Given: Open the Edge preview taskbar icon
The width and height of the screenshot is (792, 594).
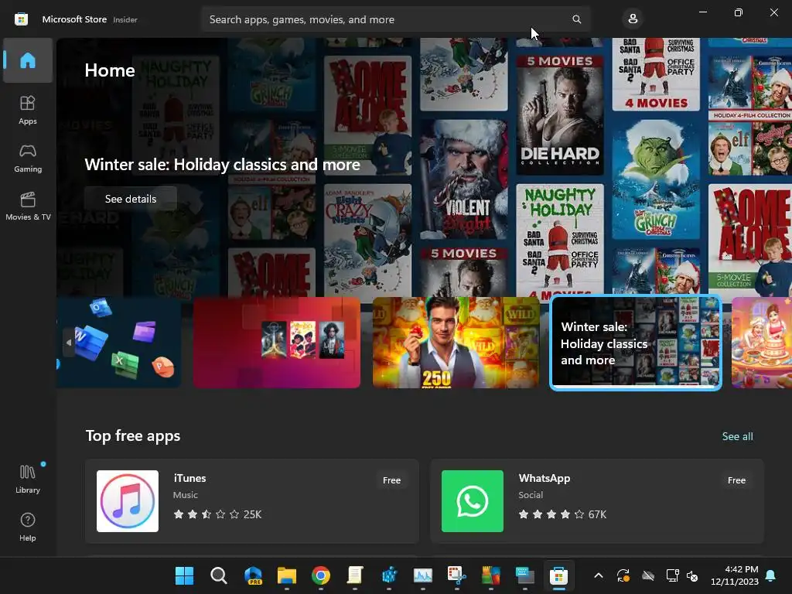Looking at the screenshot, I should point(253,575).
